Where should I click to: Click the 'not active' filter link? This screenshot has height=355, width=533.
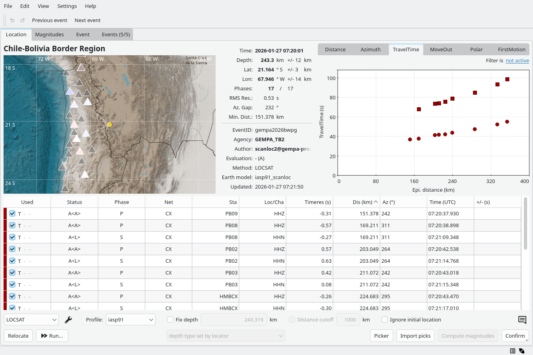(x=517, y=61)
